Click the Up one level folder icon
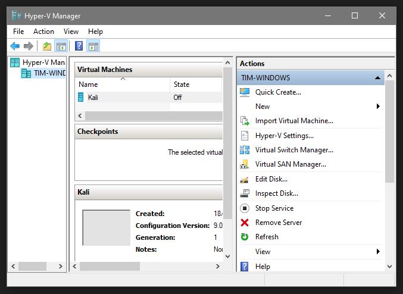 click(x=47, y=46)
